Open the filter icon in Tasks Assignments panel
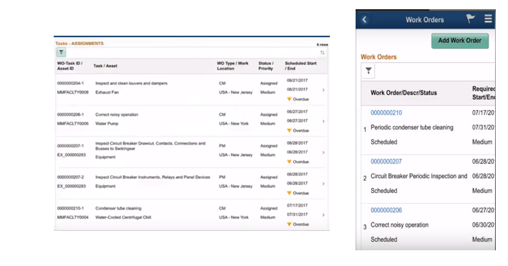508x266 pixels. click(62, 52)
